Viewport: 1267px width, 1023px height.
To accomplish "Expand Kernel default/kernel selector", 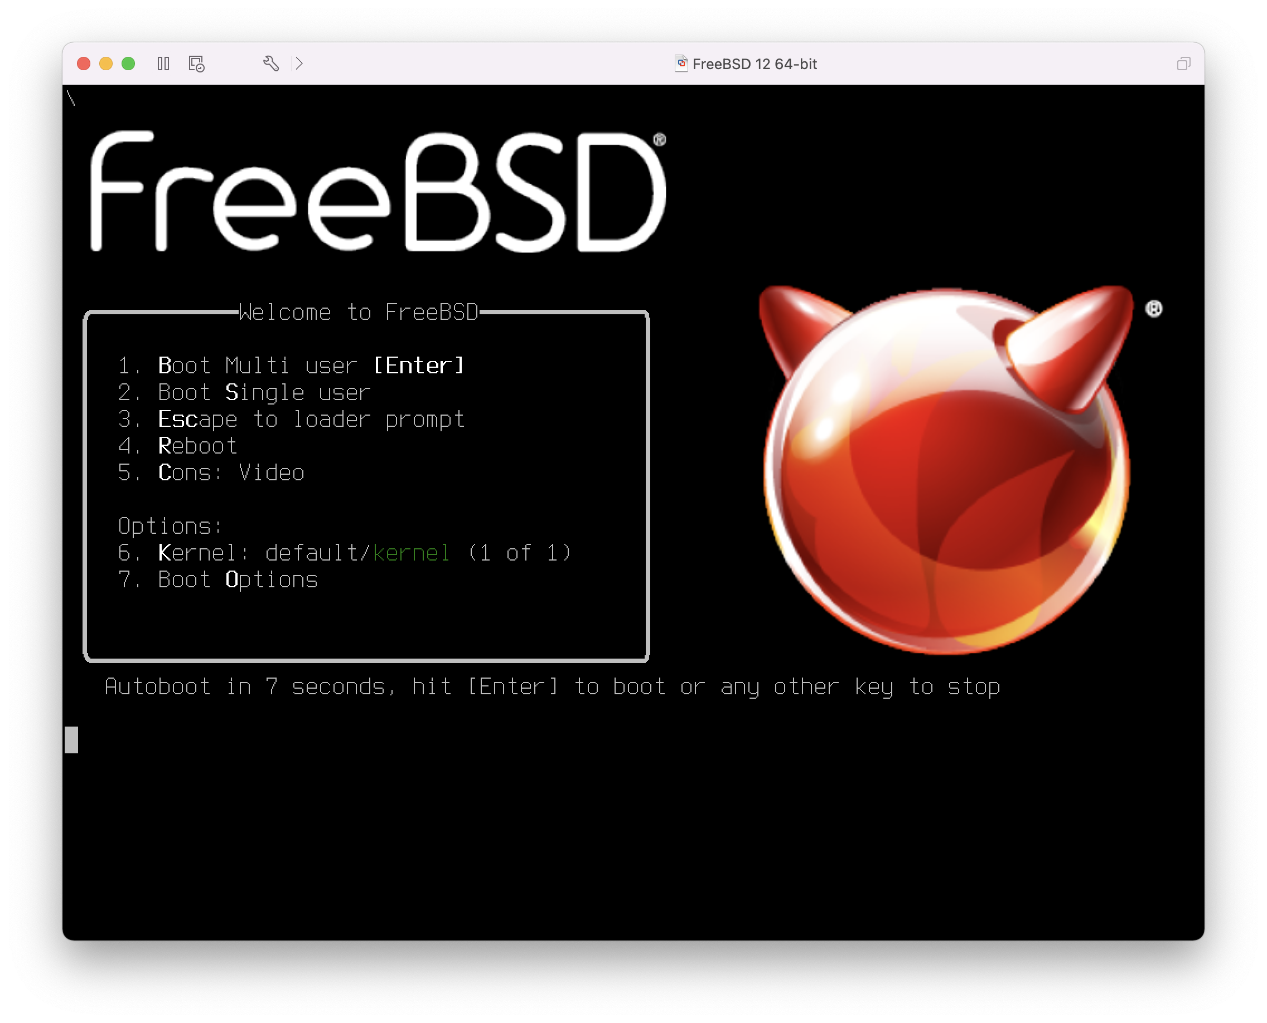I will coord(345,552).
